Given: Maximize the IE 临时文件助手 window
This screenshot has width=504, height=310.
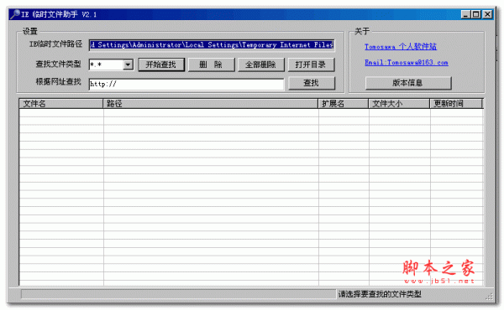Looking at the screenshot, I should pos(476,14).
